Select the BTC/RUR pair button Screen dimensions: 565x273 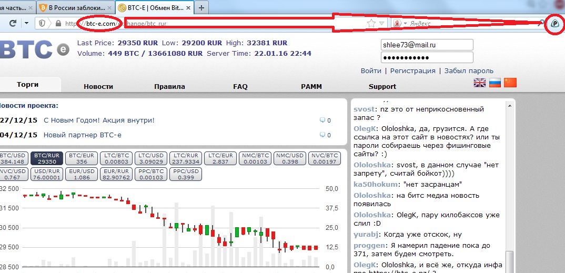[x=47, y=158]
